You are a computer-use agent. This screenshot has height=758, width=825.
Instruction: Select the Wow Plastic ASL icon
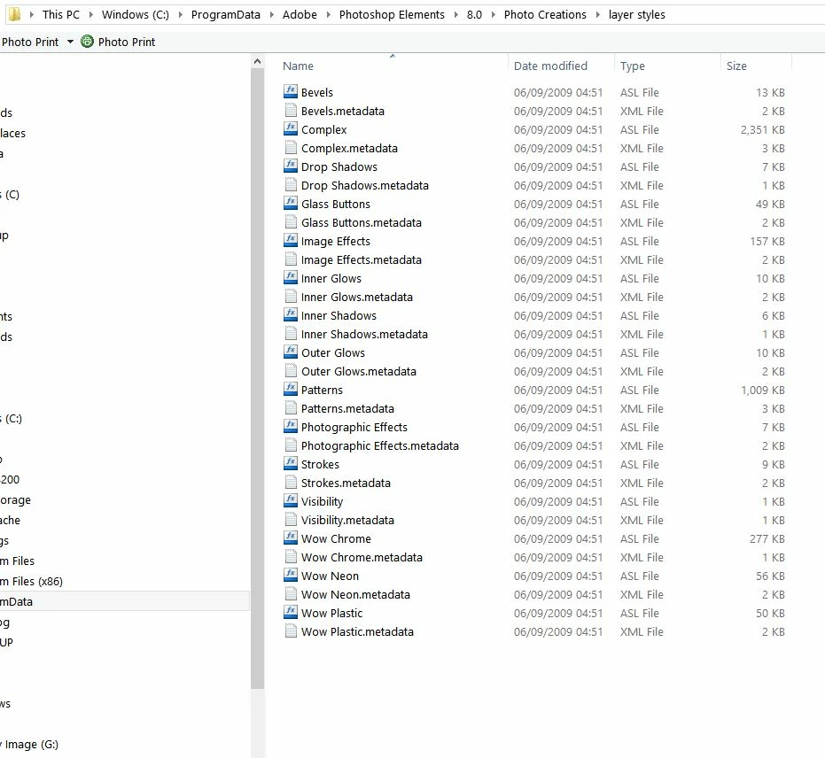click(291, 613)
